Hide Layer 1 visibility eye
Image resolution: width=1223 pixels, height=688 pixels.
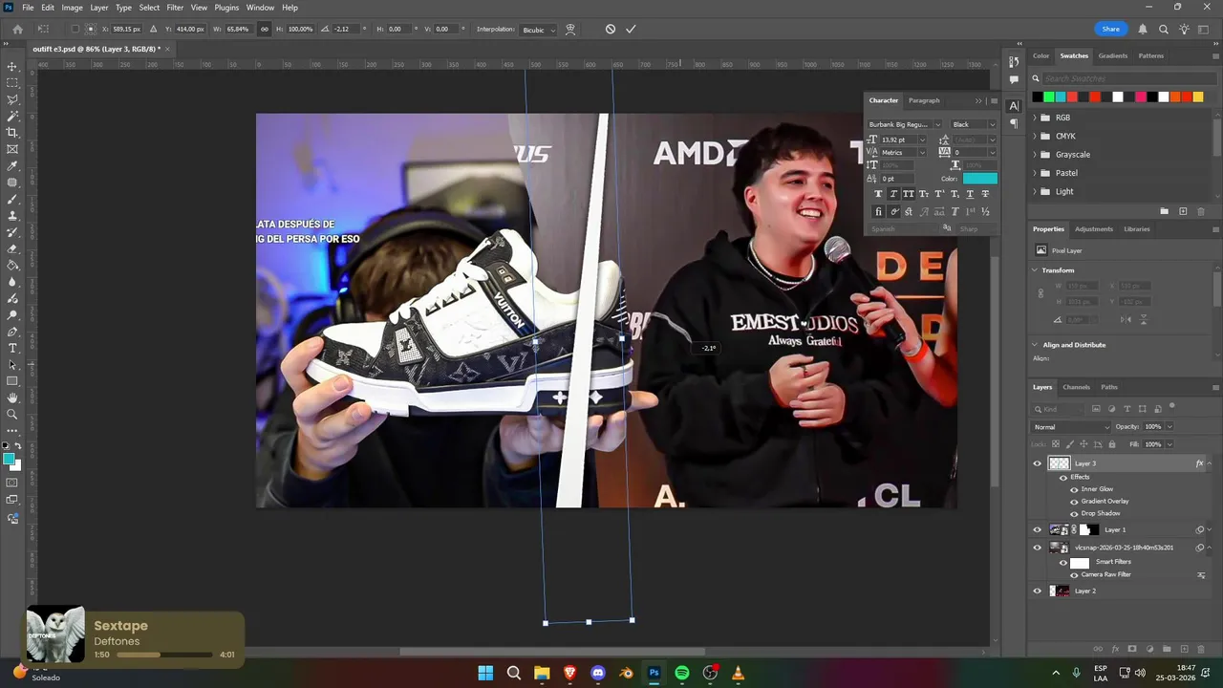[1037, 529]
